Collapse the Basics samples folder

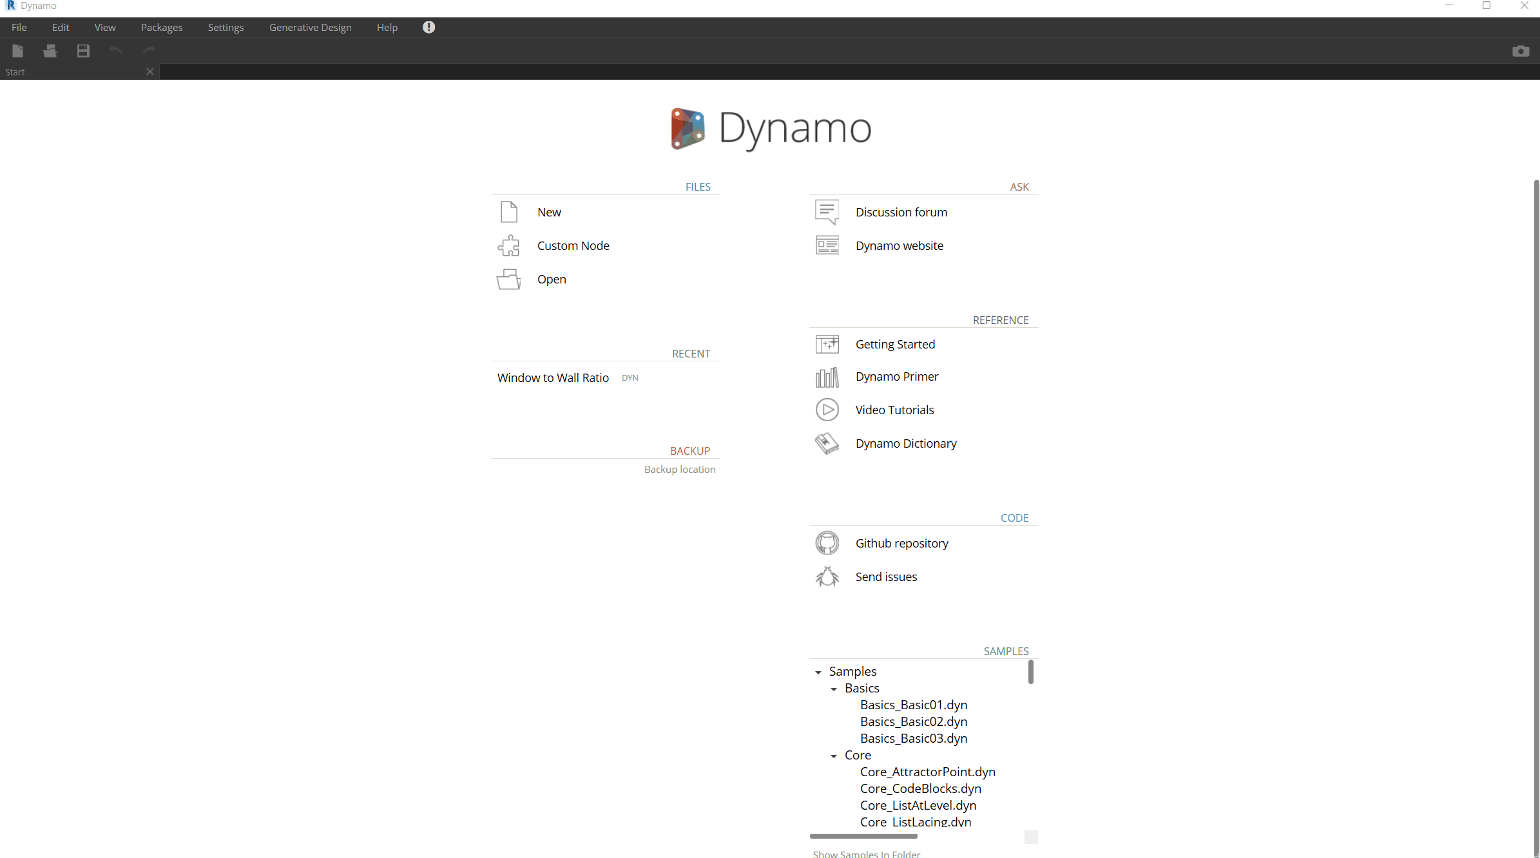point(834,689)
